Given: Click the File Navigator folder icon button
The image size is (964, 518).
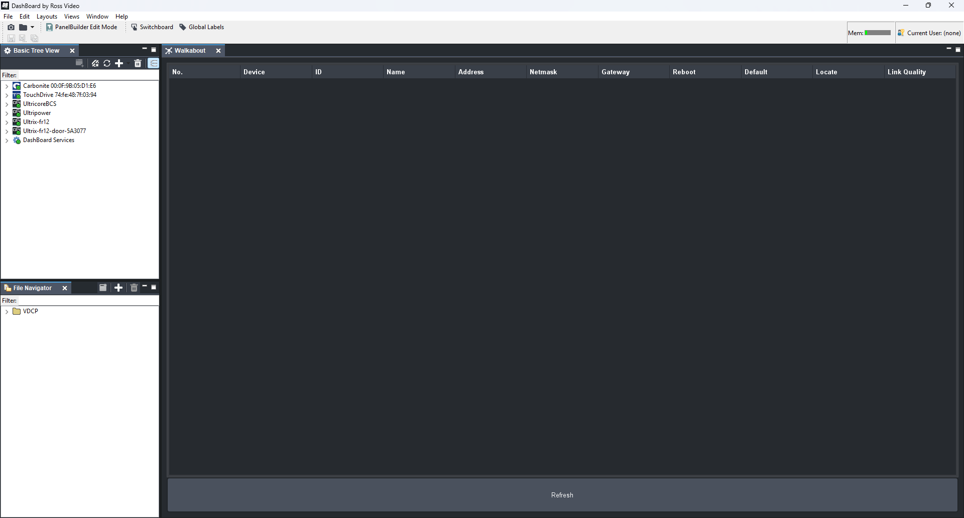Looking at the screenshot, I should pos(103,288).
